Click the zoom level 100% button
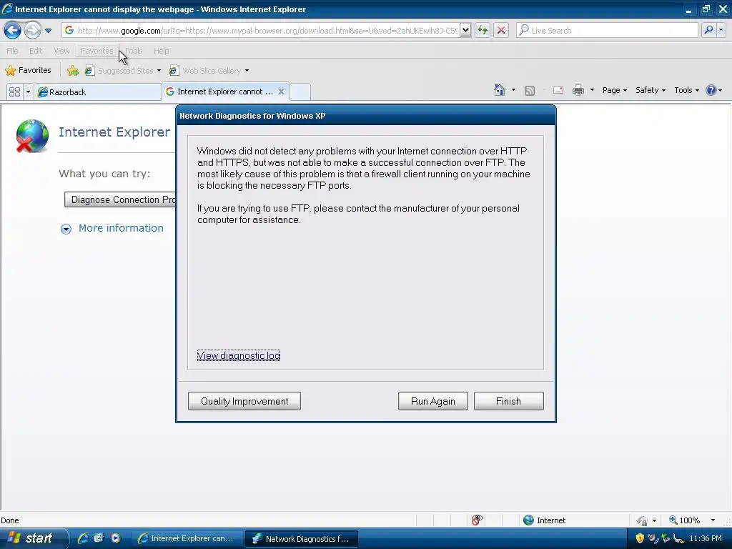 pyautogui.click(x=684, y=520)
